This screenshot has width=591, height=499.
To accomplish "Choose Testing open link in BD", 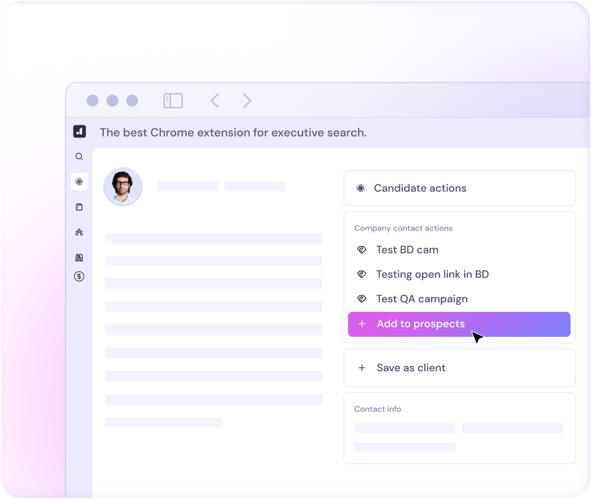I will click(x=432, y=274).
